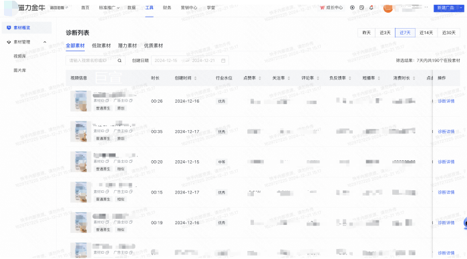Click the orange user avatar
This screenshot has height=259, width=467.
tap(387, 8)
